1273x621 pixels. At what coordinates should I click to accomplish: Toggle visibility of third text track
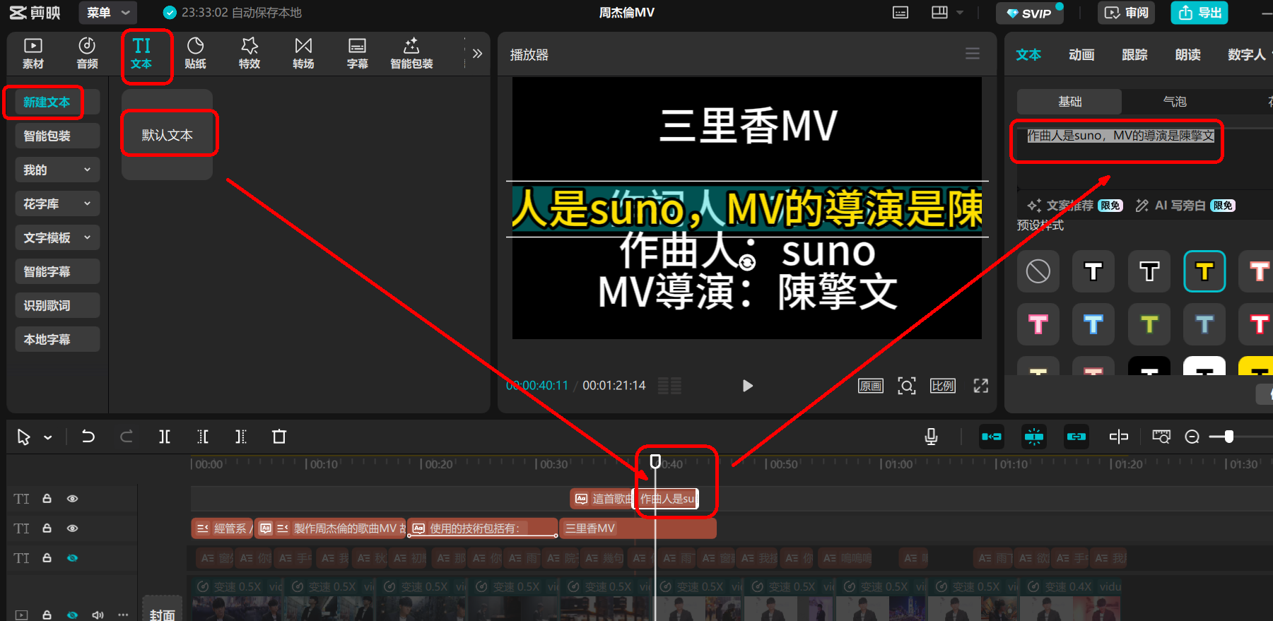tap(72, 558)
